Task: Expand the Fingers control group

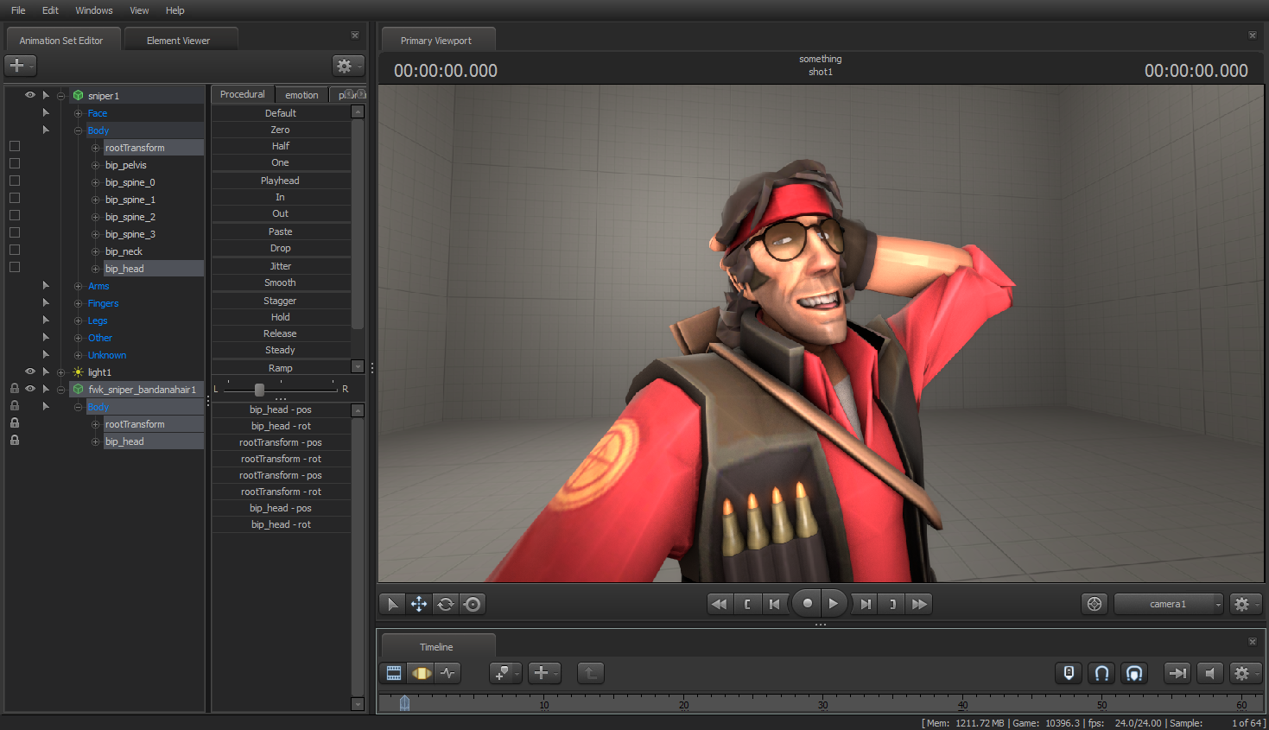Action: pyautogui.click(x=79, y=303)
